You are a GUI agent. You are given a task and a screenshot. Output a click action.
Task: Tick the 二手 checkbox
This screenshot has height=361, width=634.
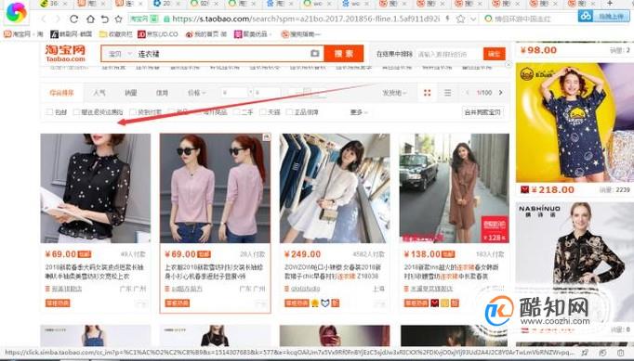(236, 112)
